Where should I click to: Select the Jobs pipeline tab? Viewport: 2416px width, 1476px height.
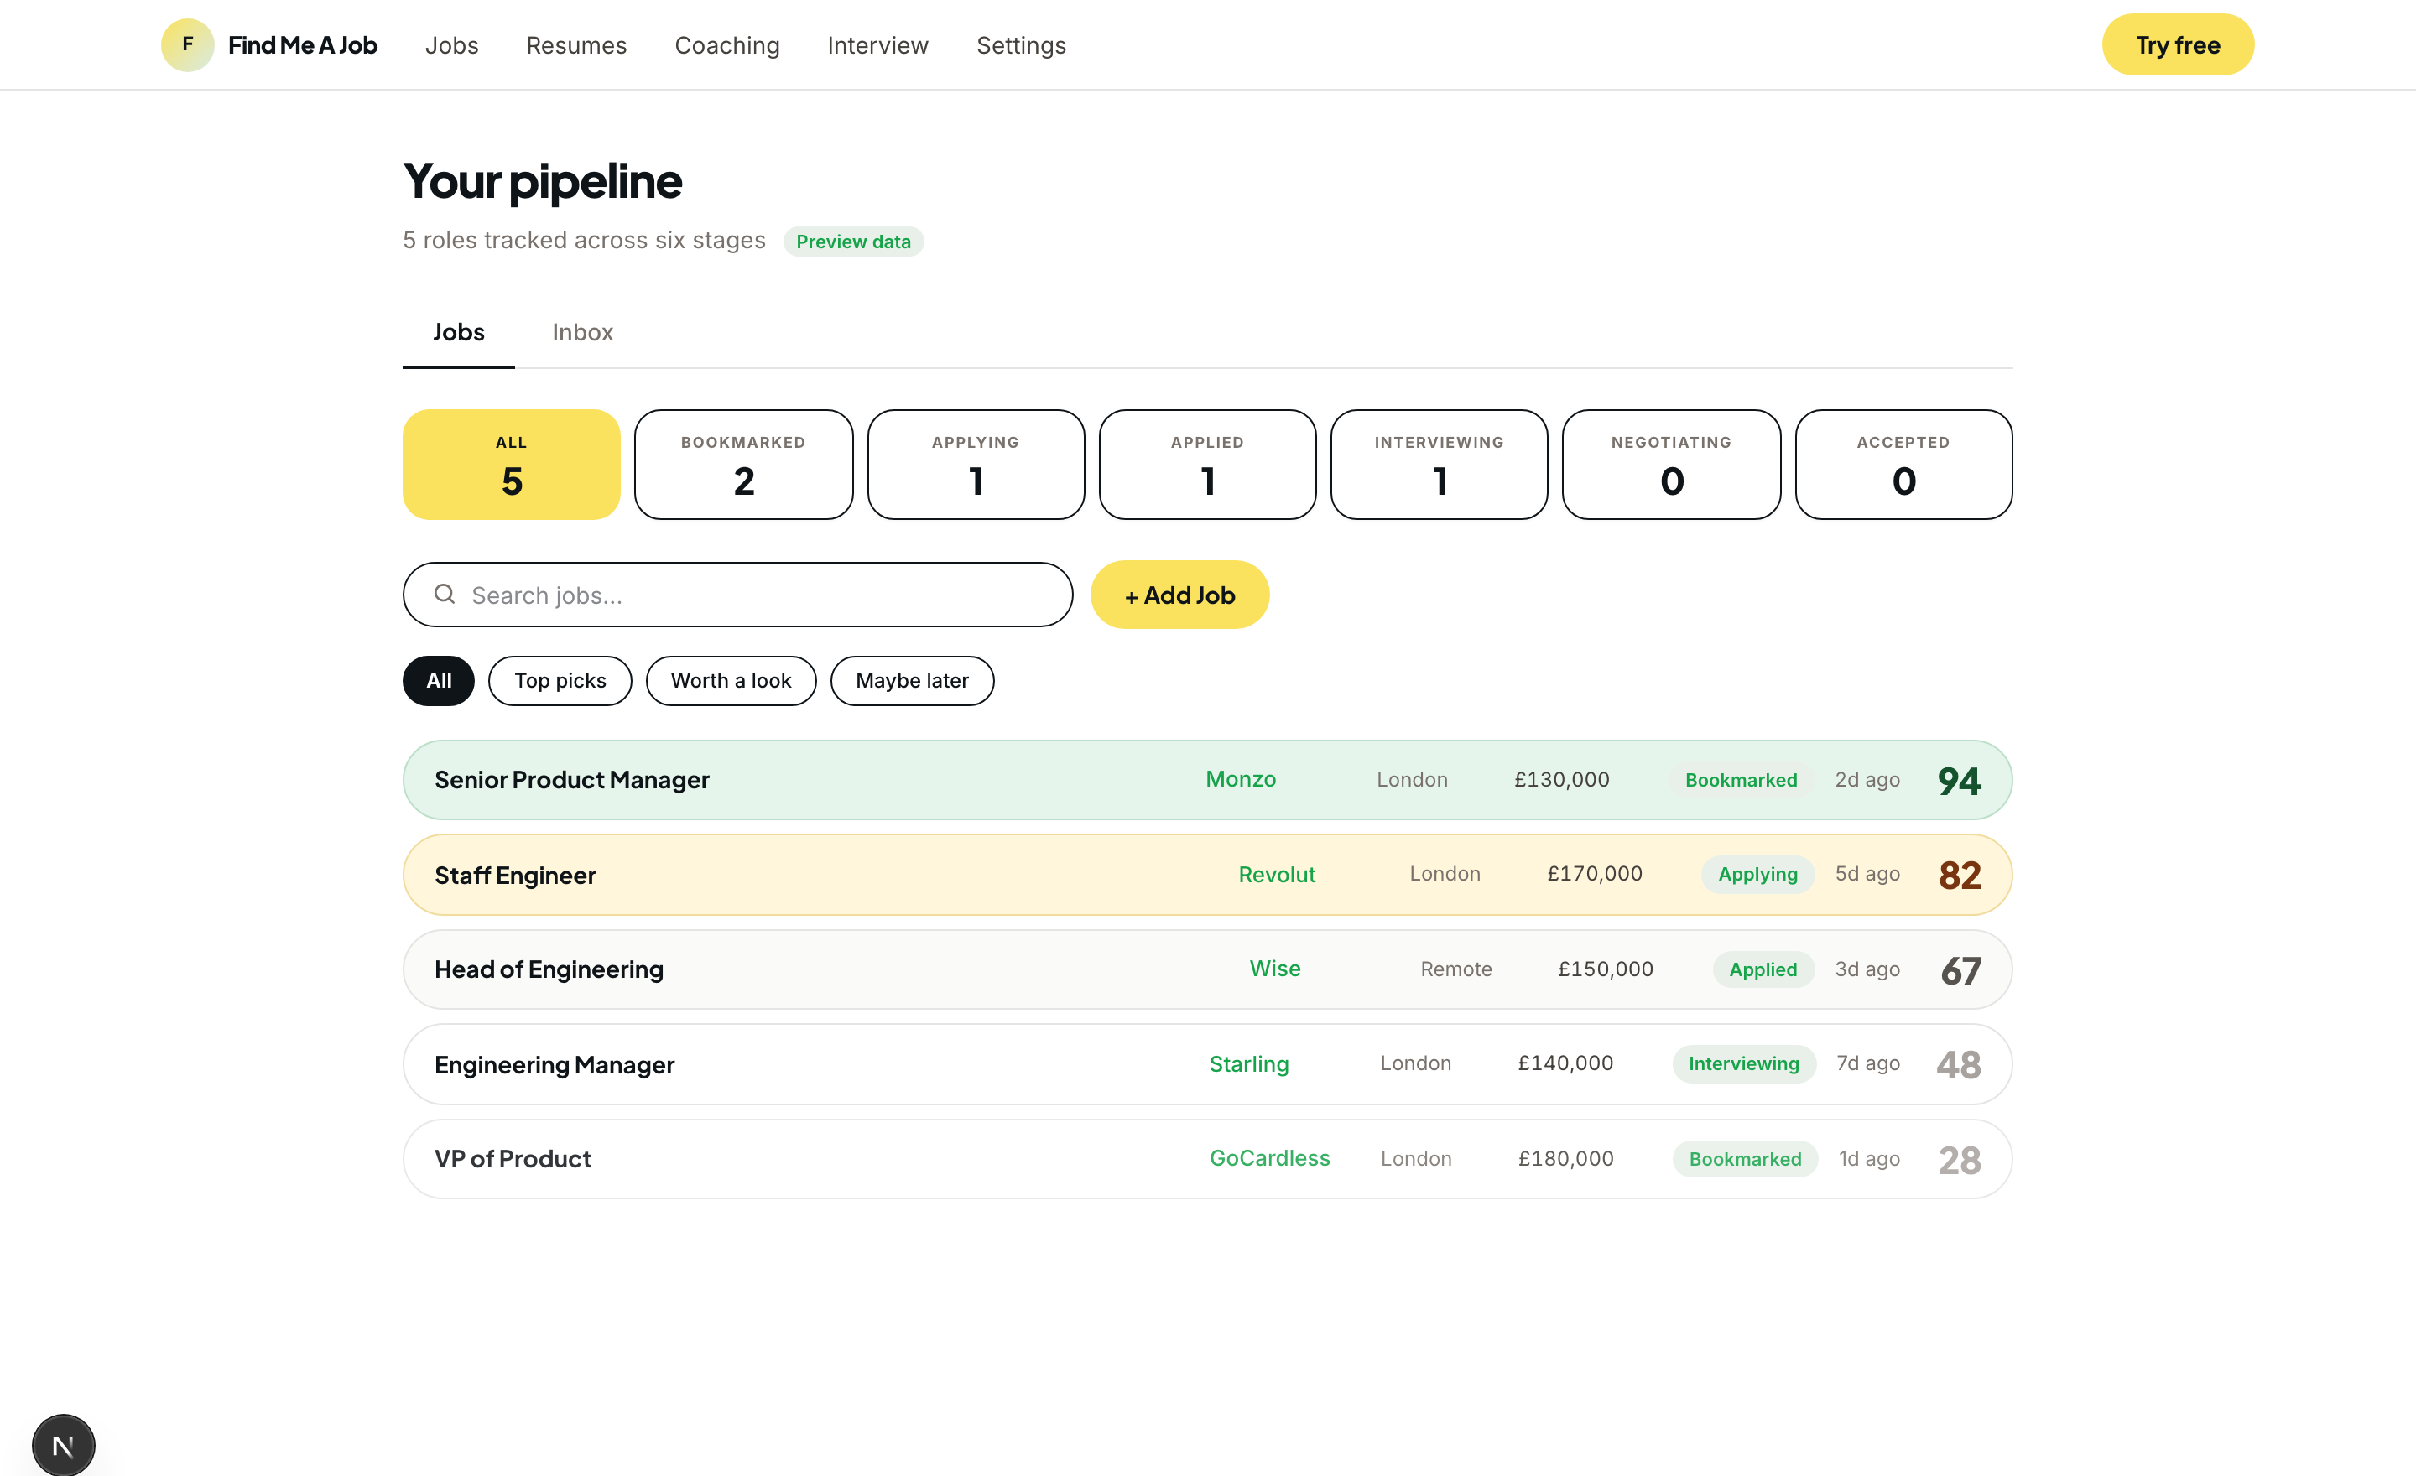[x=459, y=332]
